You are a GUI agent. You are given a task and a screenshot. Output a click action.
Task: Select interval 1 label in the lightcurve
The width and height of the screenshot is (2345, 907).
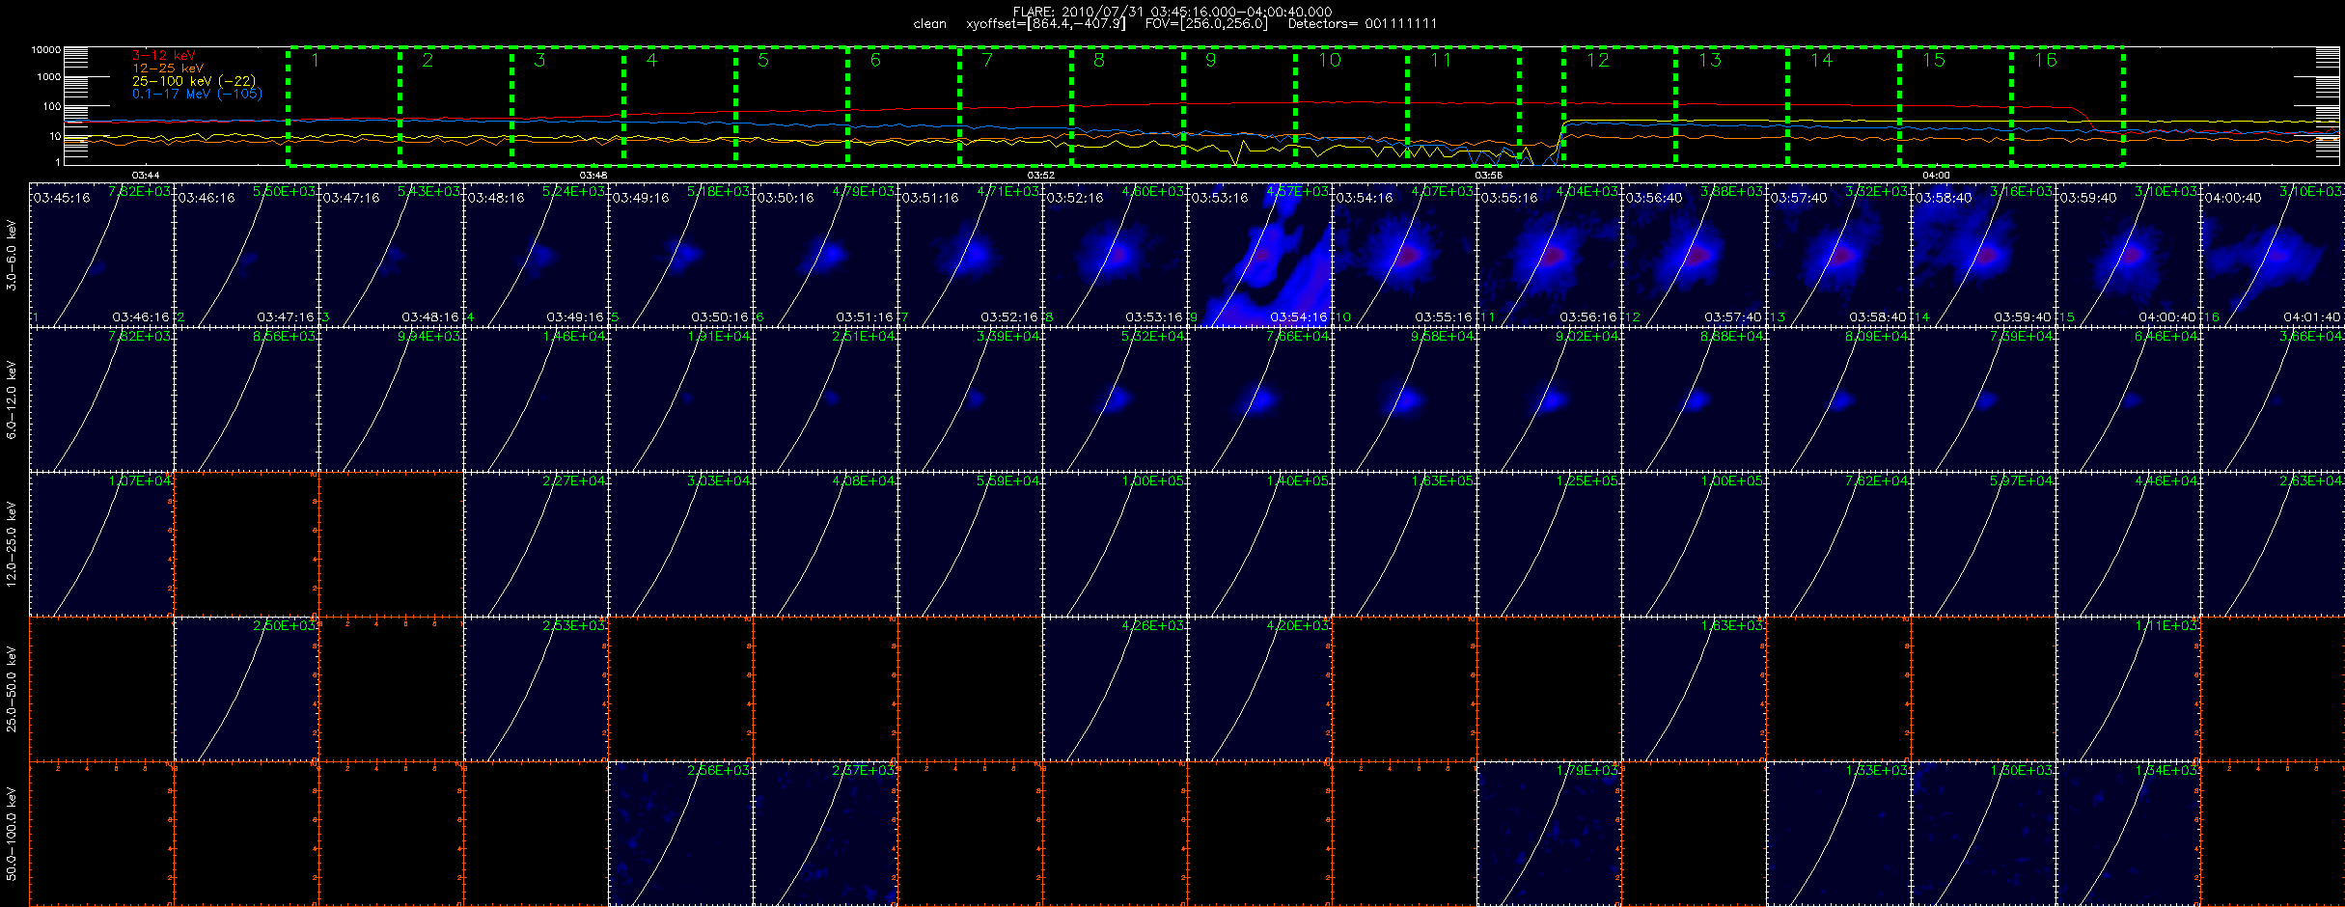[316, 61]
